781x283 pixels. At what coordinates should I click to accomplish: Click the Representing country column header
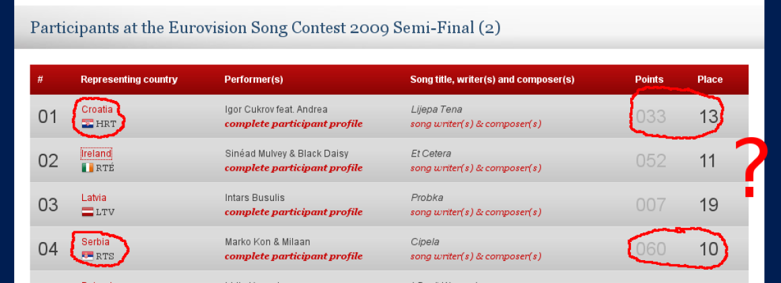click(129, 79)
